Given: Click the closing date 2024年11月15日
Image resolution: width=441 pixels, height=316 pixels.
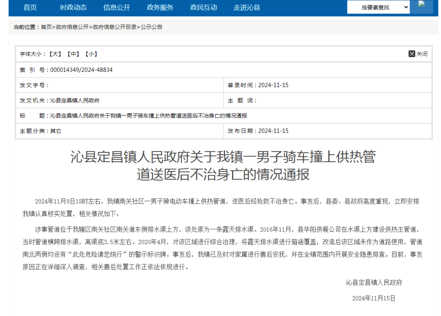Looking at the screenshot, I should 374,298.
